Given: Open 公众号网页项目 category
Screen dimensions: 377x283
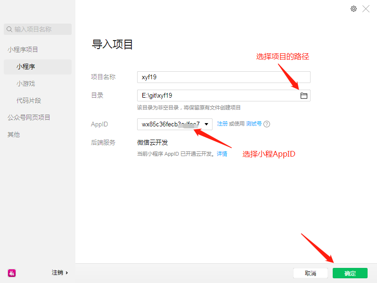Looking at the screenshot, I should coord(29,117).
